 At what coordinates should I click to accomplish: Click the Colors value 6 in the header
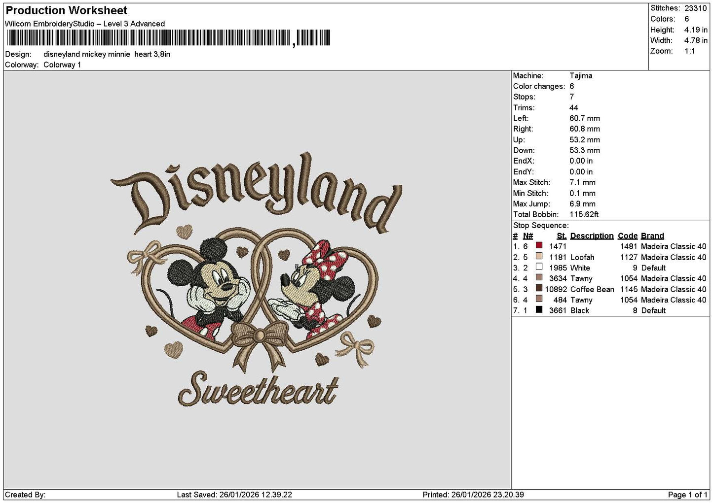[686, 19]
